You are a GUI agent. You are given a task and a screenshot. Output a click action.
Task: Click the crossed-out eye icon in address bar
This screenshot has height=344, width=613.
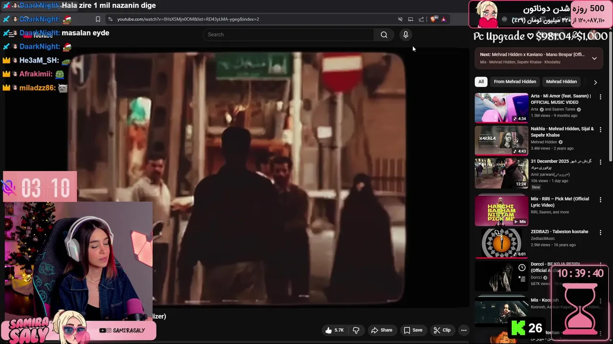(400, 19)
